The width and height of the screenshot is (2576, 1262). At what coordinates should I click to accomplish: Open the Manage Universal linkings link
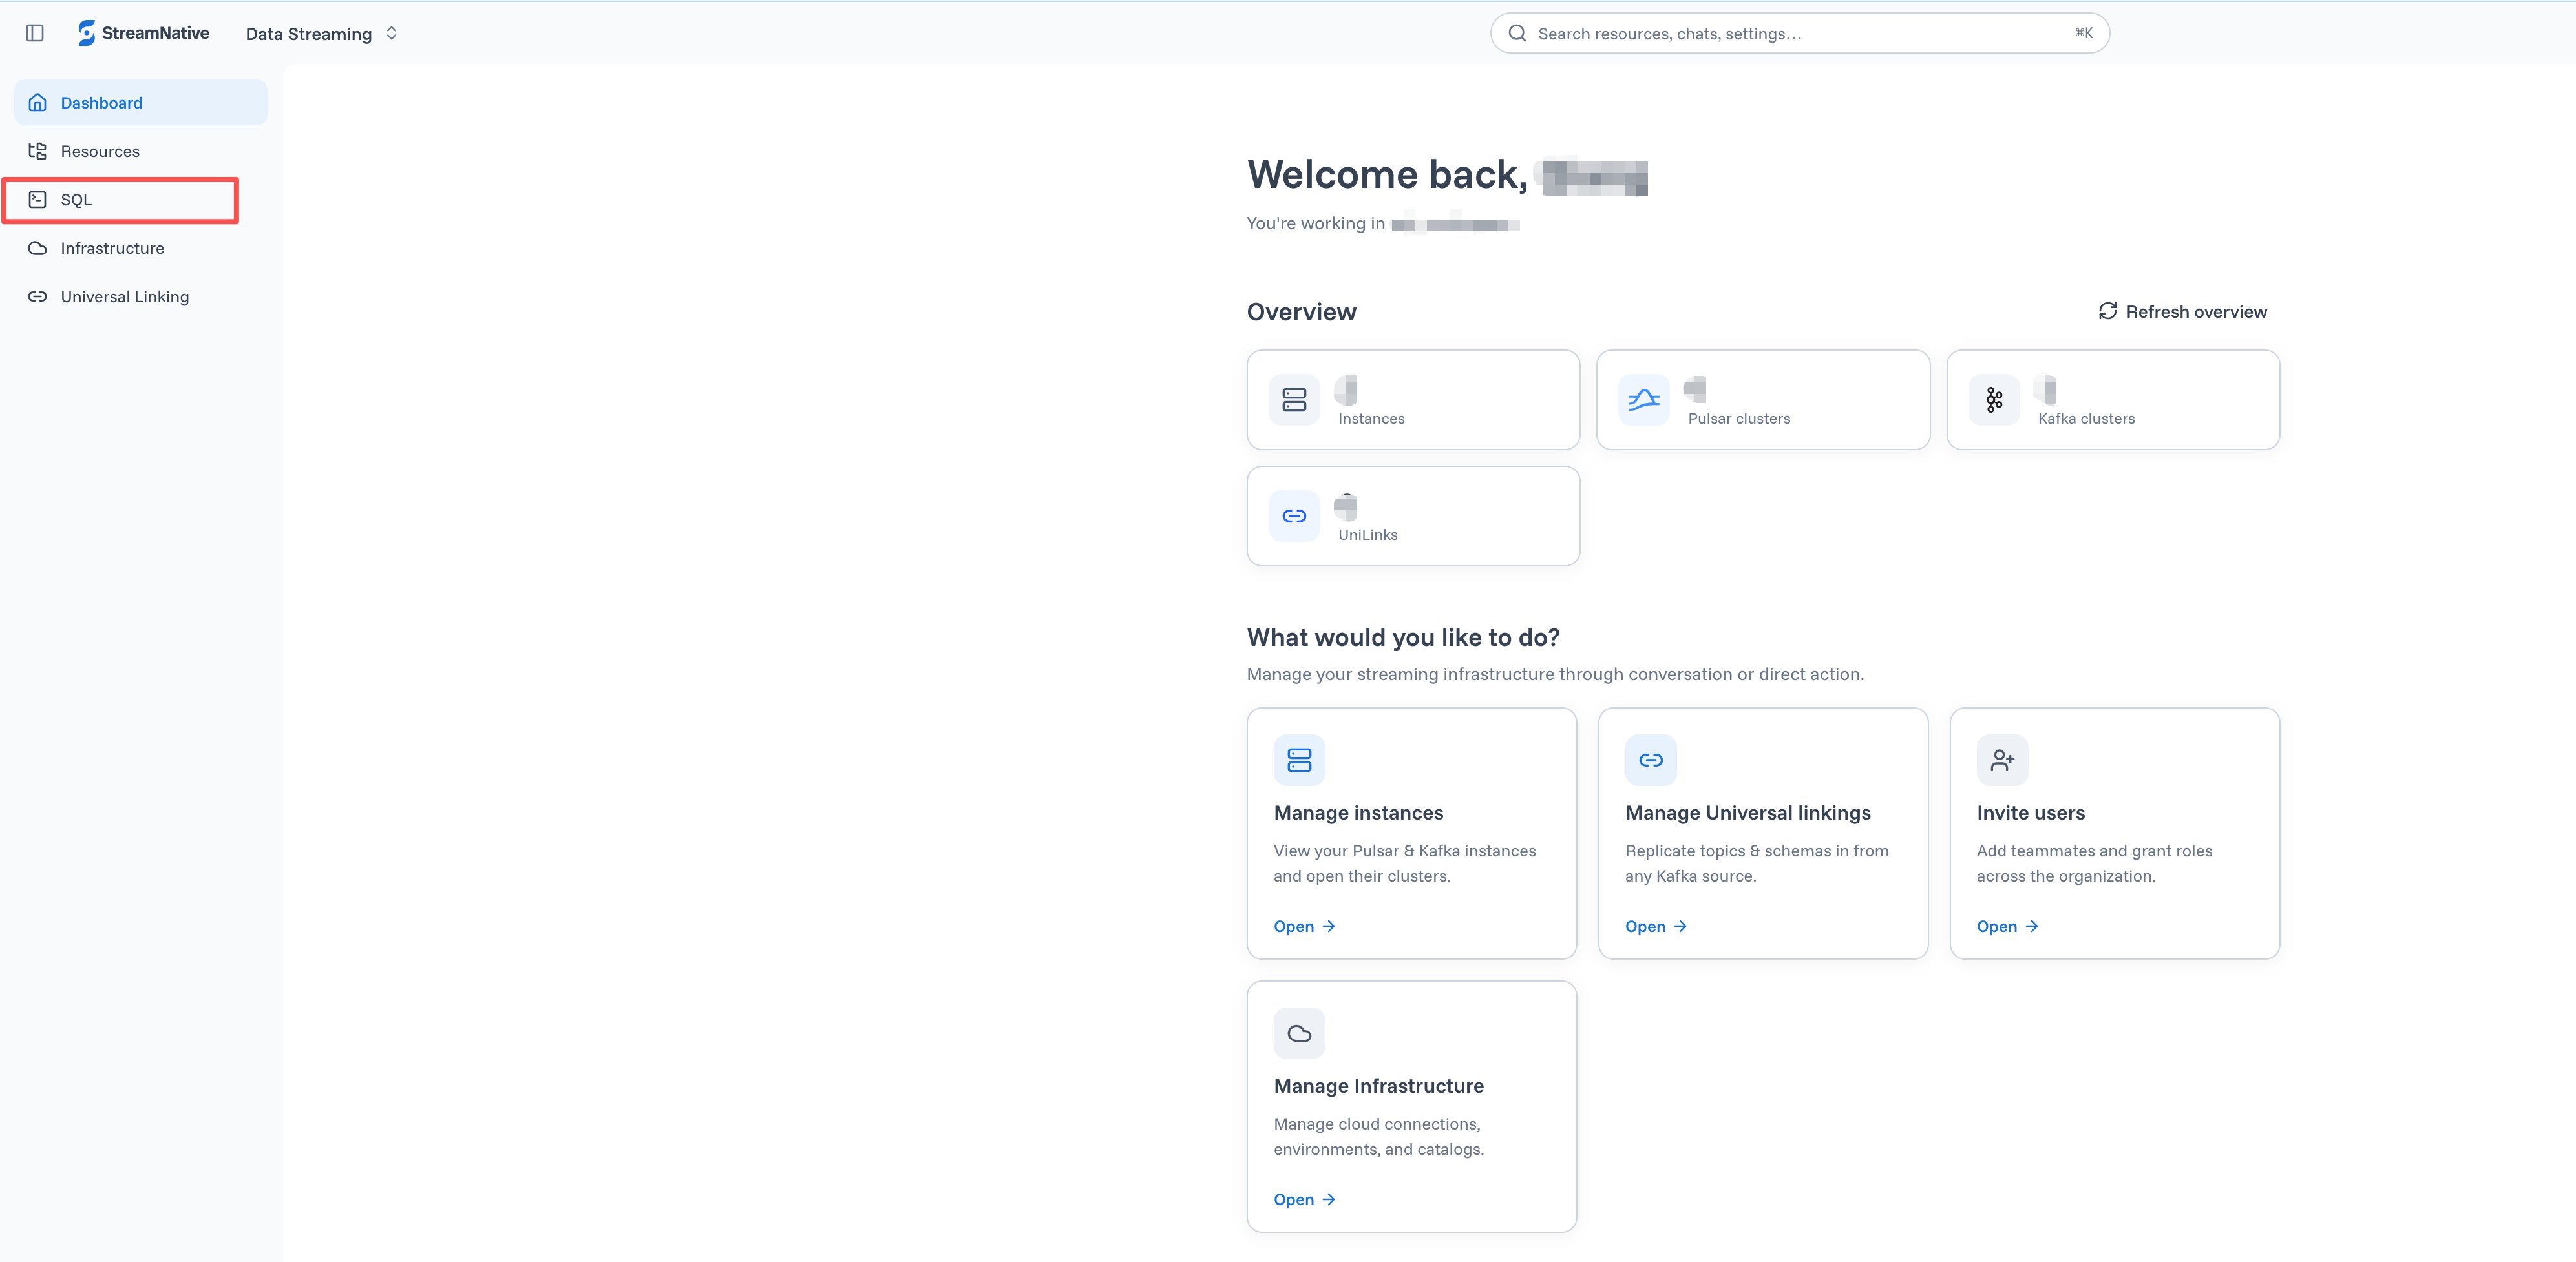pos(1656,926)
